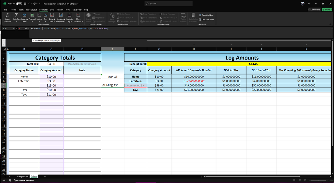This screenshot has width=334, height=183.
Task: Click the macro recording status bar icon
Action: point(10,180)
